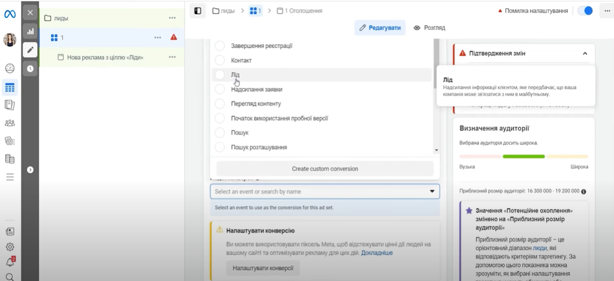Click the Налаштувати конверсії button
This screenshot has height=281, width=614.
tap(263, 268)
